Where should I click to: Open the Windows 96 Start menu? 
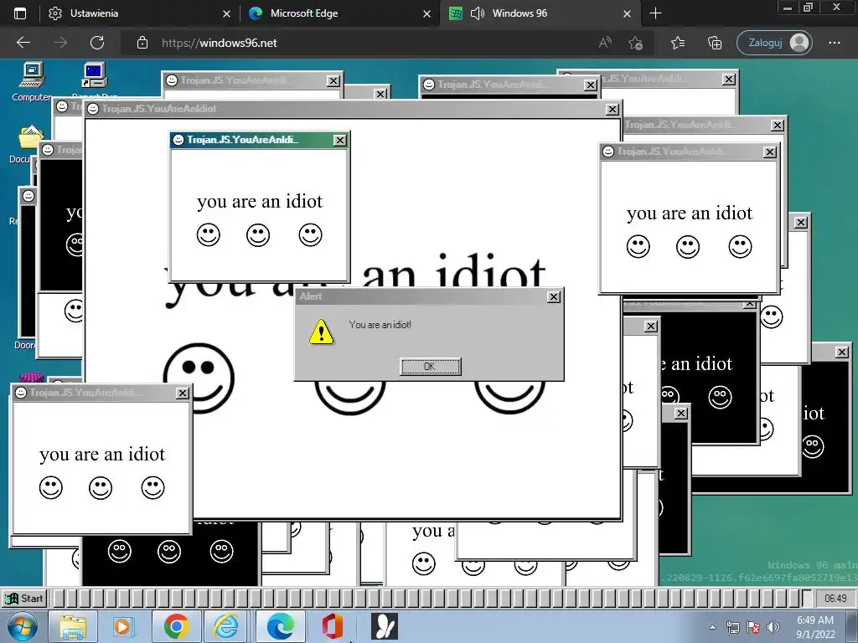24,598
